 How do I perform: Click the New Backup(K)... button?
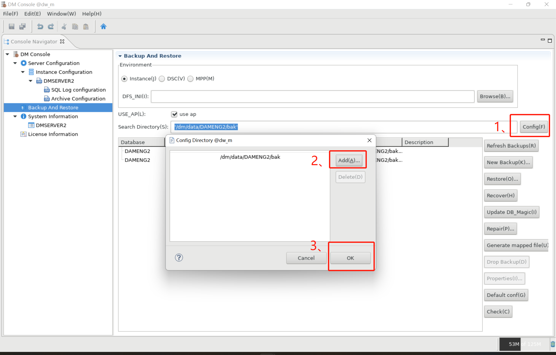(508, 162)
